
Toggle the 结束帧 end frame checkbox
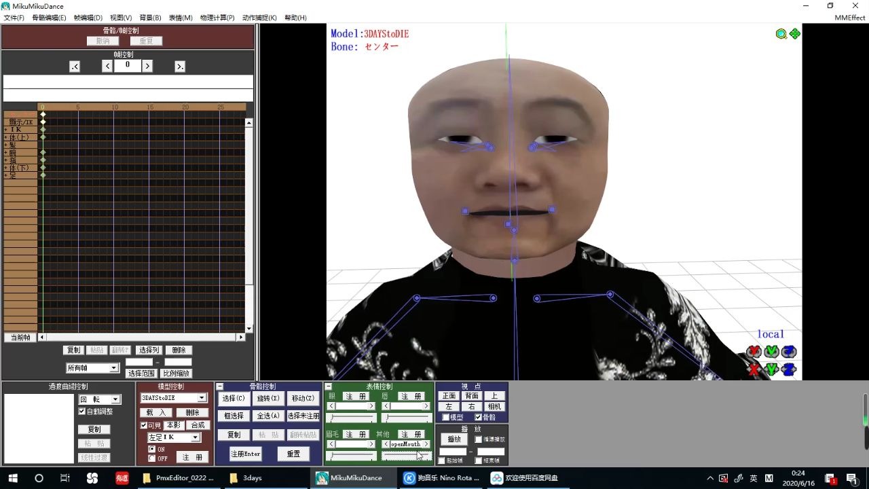point(479,460)
